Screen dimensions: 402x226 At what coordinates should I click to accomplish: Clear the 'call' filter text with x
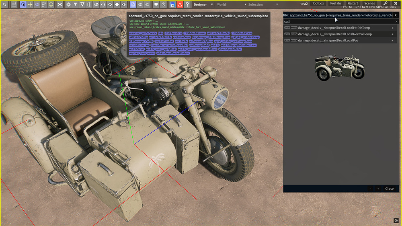pos(396,22)
